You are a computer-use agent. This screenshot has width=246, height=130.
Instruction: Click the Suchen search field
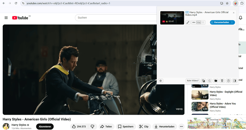[116, 18]
